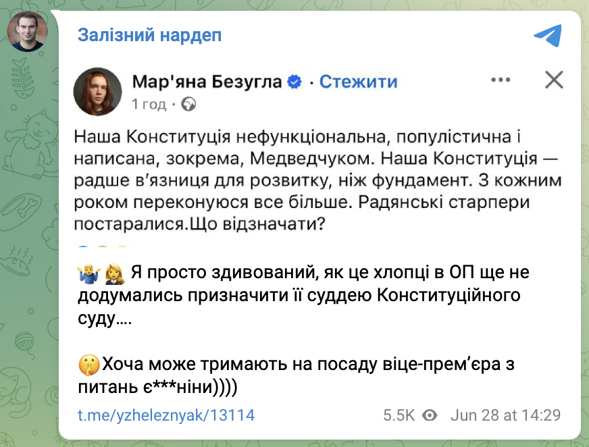The height and width of the screenshot is (447, 589).
Task: Click the 5.5K views counter
Action: point(399,415)
